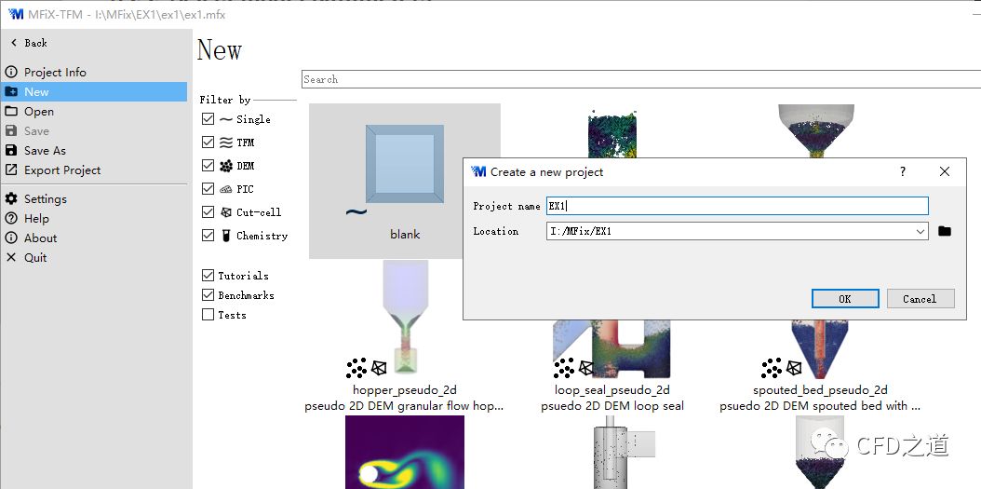The height and width of the screenshot is (489, 981).
Task: Select the New menu item
Action: pos(94,91)
